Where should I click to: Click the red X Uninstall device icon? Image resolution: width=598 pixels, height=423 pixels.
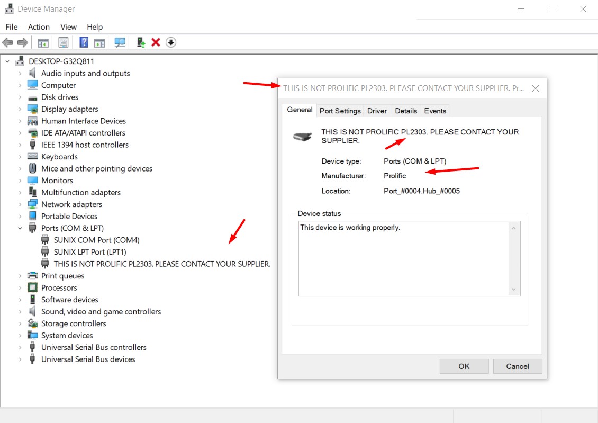[x=156, y=42]
